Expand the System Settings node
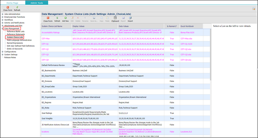Screen dimensions: 258x138 pyautogui.click(x=3, y=54)
